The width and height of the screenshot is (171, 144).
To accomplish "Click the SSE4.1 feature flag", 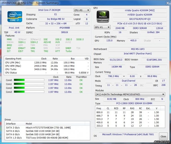I will (x=22, y=42).
